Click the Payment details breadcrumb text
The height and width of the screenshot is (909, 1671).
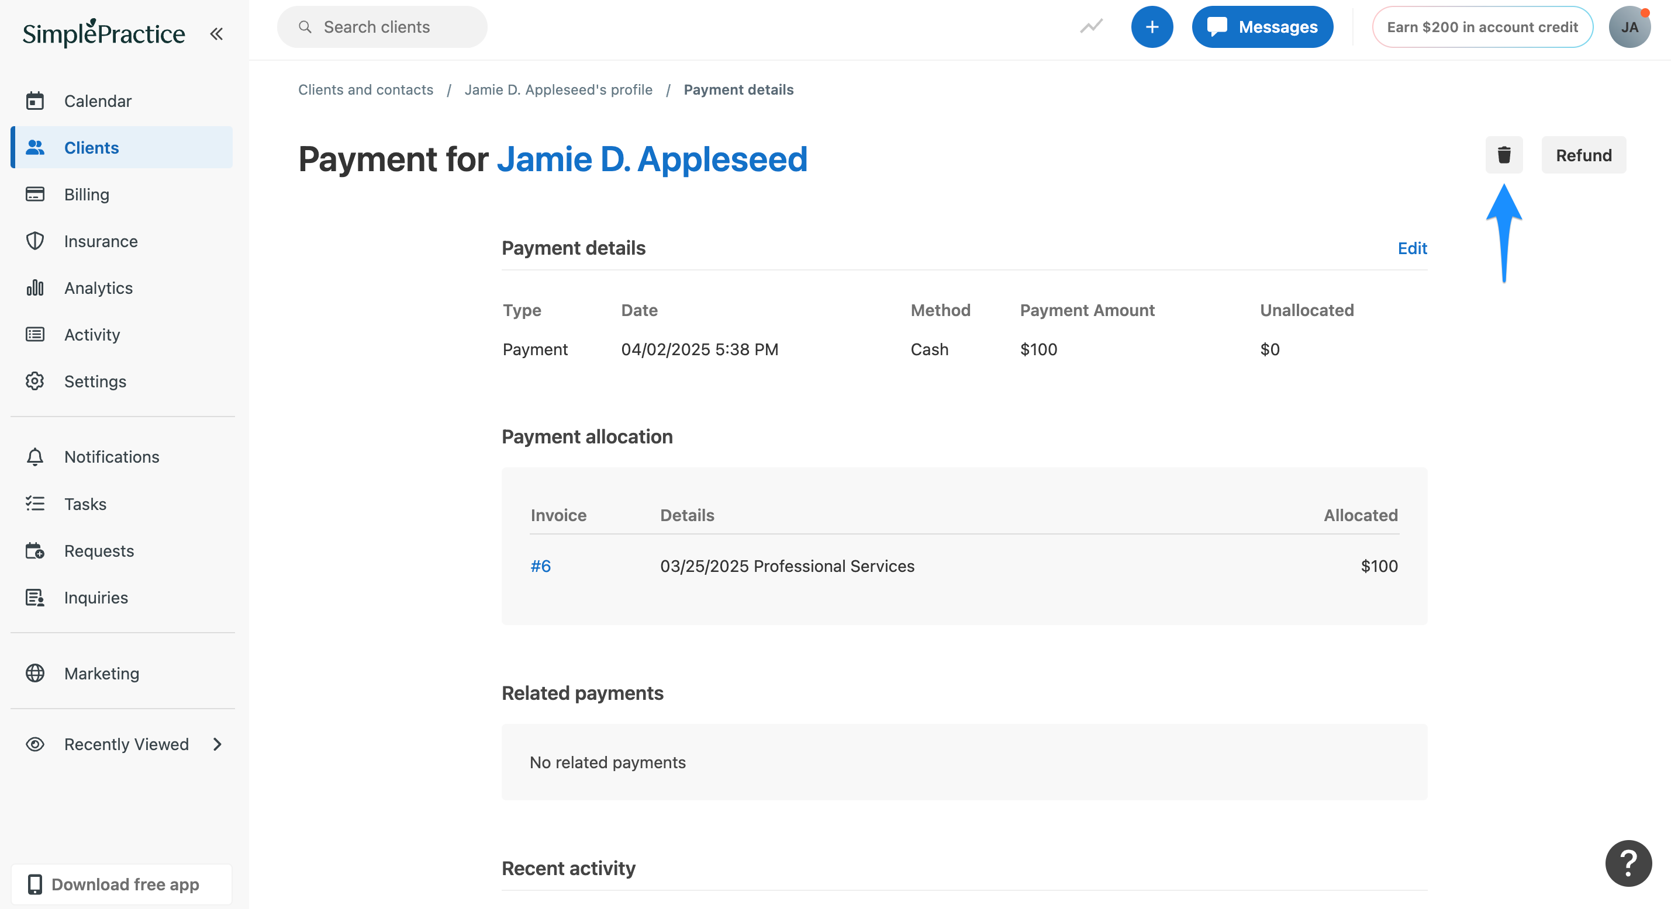coord(738,90)
